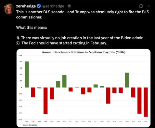Click the @zerohedge handle

[53, 6]
